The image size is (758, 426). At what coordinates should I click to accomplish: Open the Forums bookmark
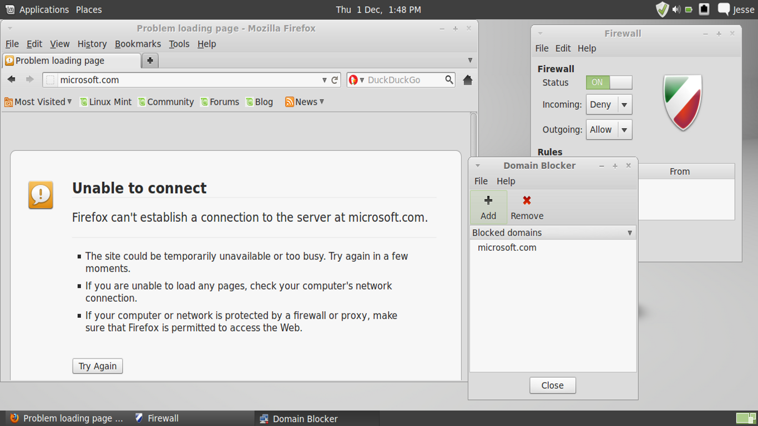[220, 102]
